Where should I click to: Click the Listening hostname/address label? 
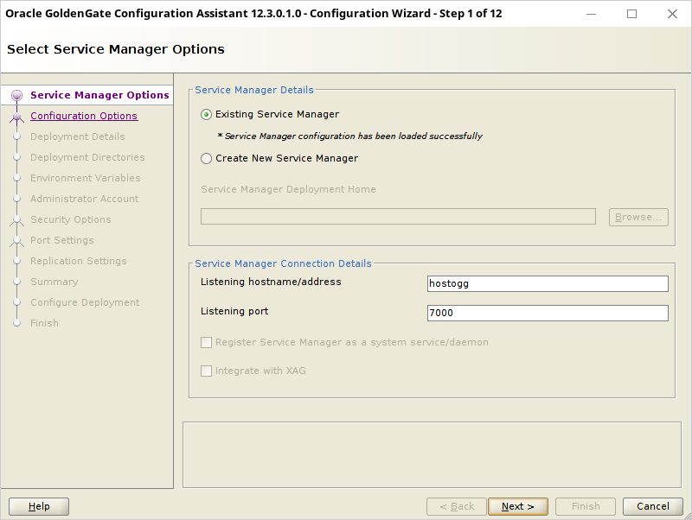coord(271,282)
